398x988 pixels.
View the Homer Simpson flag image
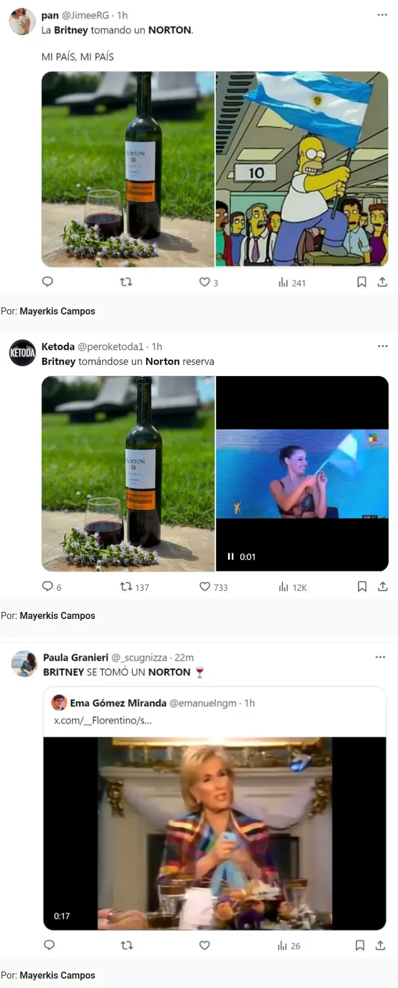point(302,169)
